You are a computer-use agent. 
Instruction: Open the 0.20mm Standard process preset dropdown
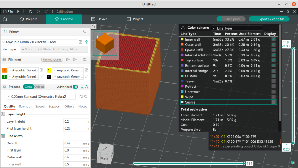41,97
